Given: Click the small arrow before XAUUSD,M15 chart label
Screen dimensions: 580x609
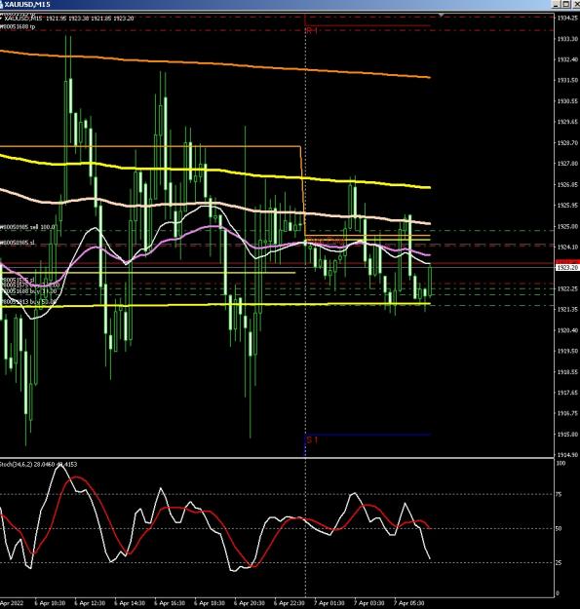Looking at the screenshot, I should (x=1, y=19).
